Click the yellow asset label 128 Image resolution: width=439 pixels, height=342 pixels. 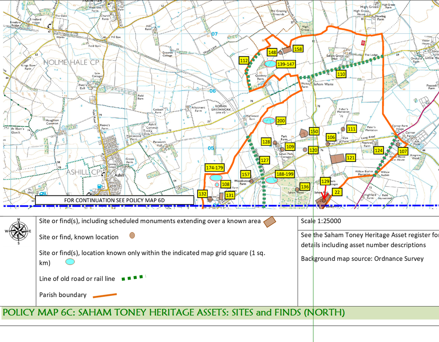coord(266,142)
